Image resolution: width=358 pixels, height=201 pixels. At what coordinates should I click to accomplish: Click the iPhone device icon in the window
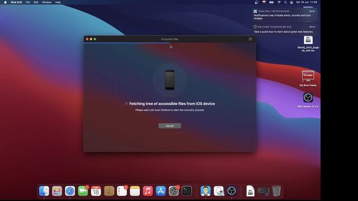point(169,80)
